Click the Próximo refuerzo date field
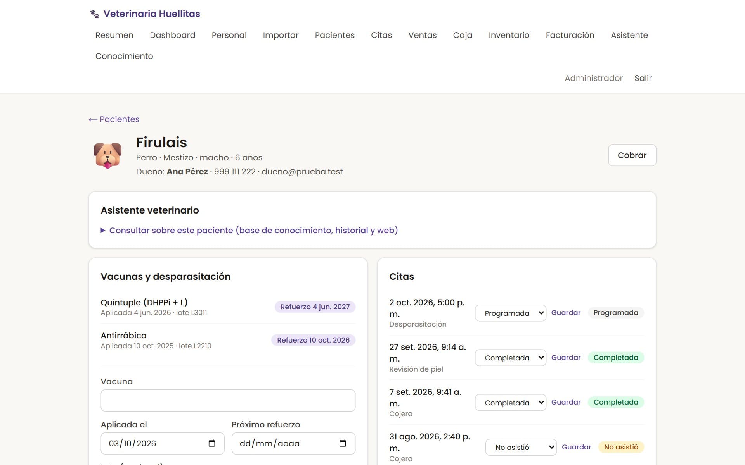 (293, 443)
